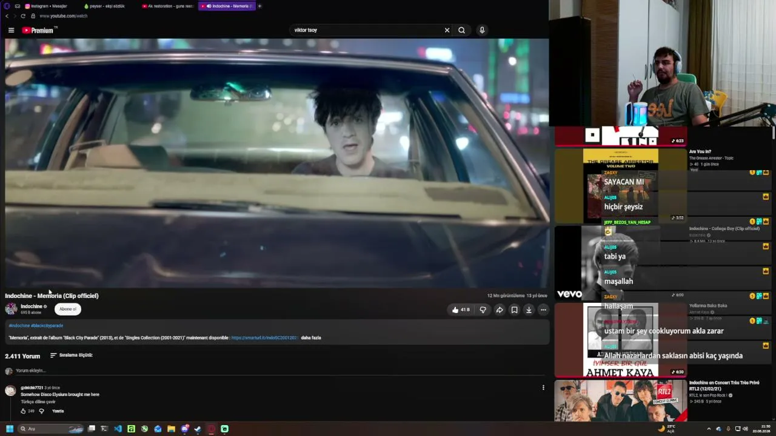The height and width of the screenshot is (436, 776).
Task: Click the YouTube search magnifier button
Action: point(461,30)
